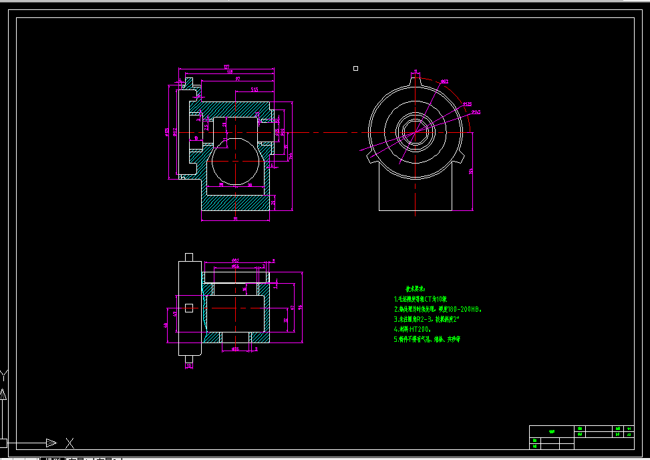Screen dimensions: 650x460
Task: Select note line 1 mentioning CT 10级
Action: coord(420,299)
